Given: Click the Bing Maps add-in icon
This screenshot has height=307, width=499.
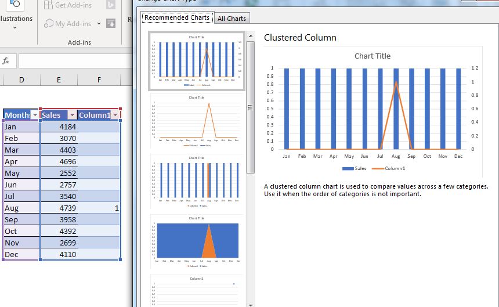Looking at the screenshot, I should coord(111,5).
